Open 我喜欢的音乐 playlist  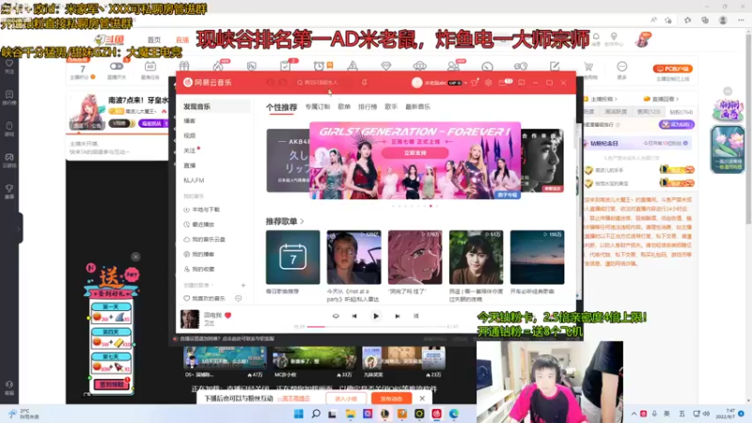[205, 298]
